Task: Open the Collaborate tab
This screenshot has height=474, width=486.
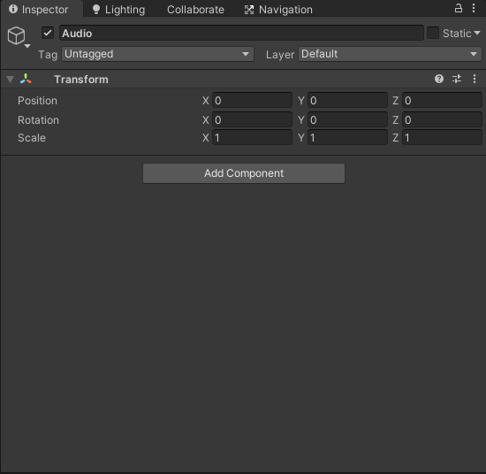Action: [x=195, y=10]
